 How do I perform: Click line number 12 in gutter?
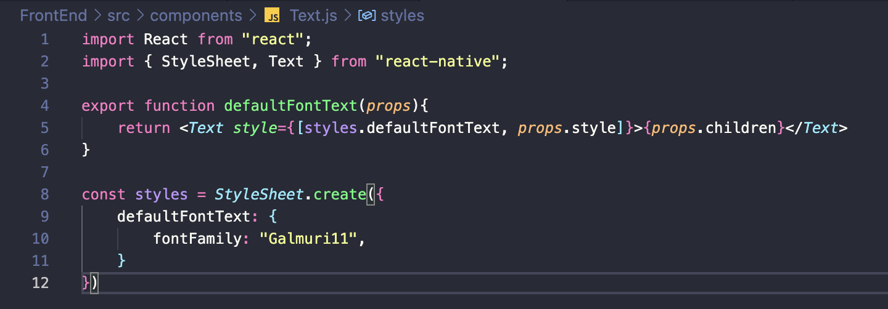point(39,283)
